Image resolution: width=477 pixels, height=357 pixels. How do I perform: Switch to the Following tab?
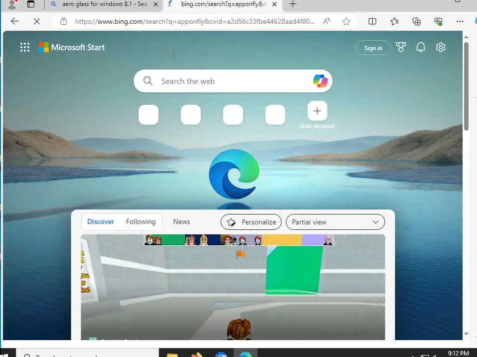(141, 221)
